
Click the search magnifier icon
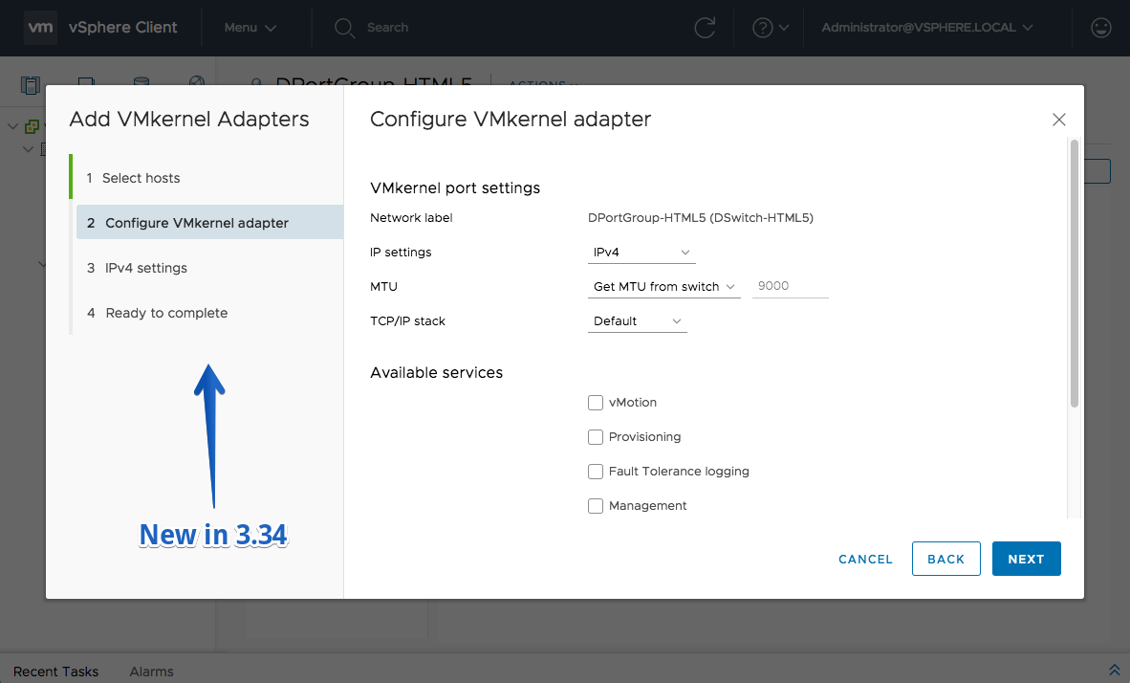[344, 28]
